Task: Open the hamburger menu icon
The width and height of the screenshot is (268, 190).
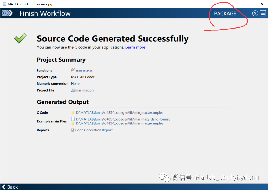Action: (x=263, y=13)
